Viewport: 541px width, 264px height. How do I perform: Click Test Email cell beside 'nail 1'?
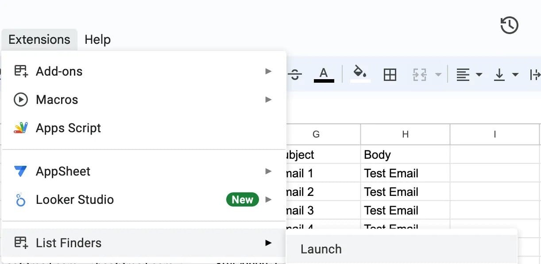click(405, 173)
